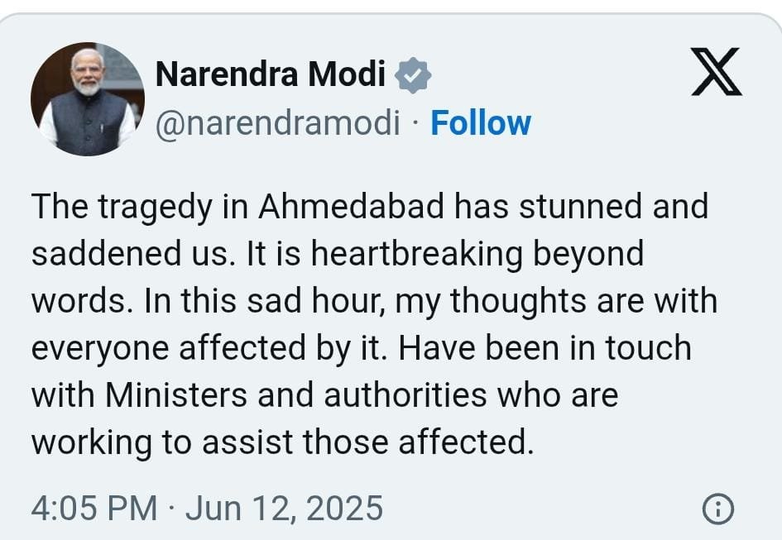Click the Narendra Modi display name

[270, 76]
